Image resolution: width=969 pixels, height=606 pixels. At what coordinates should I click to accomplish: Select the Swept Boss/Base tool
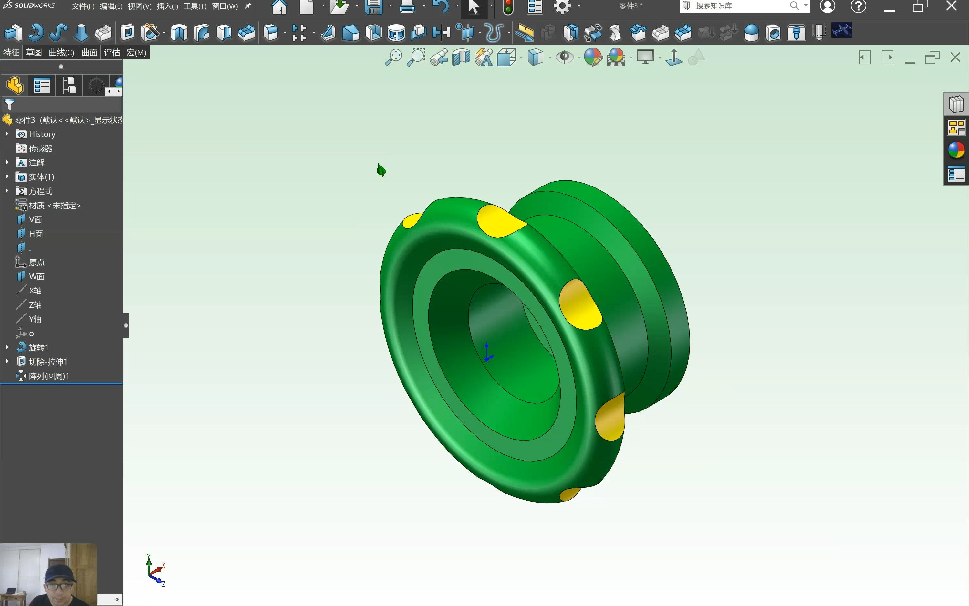tap(58, 32)
